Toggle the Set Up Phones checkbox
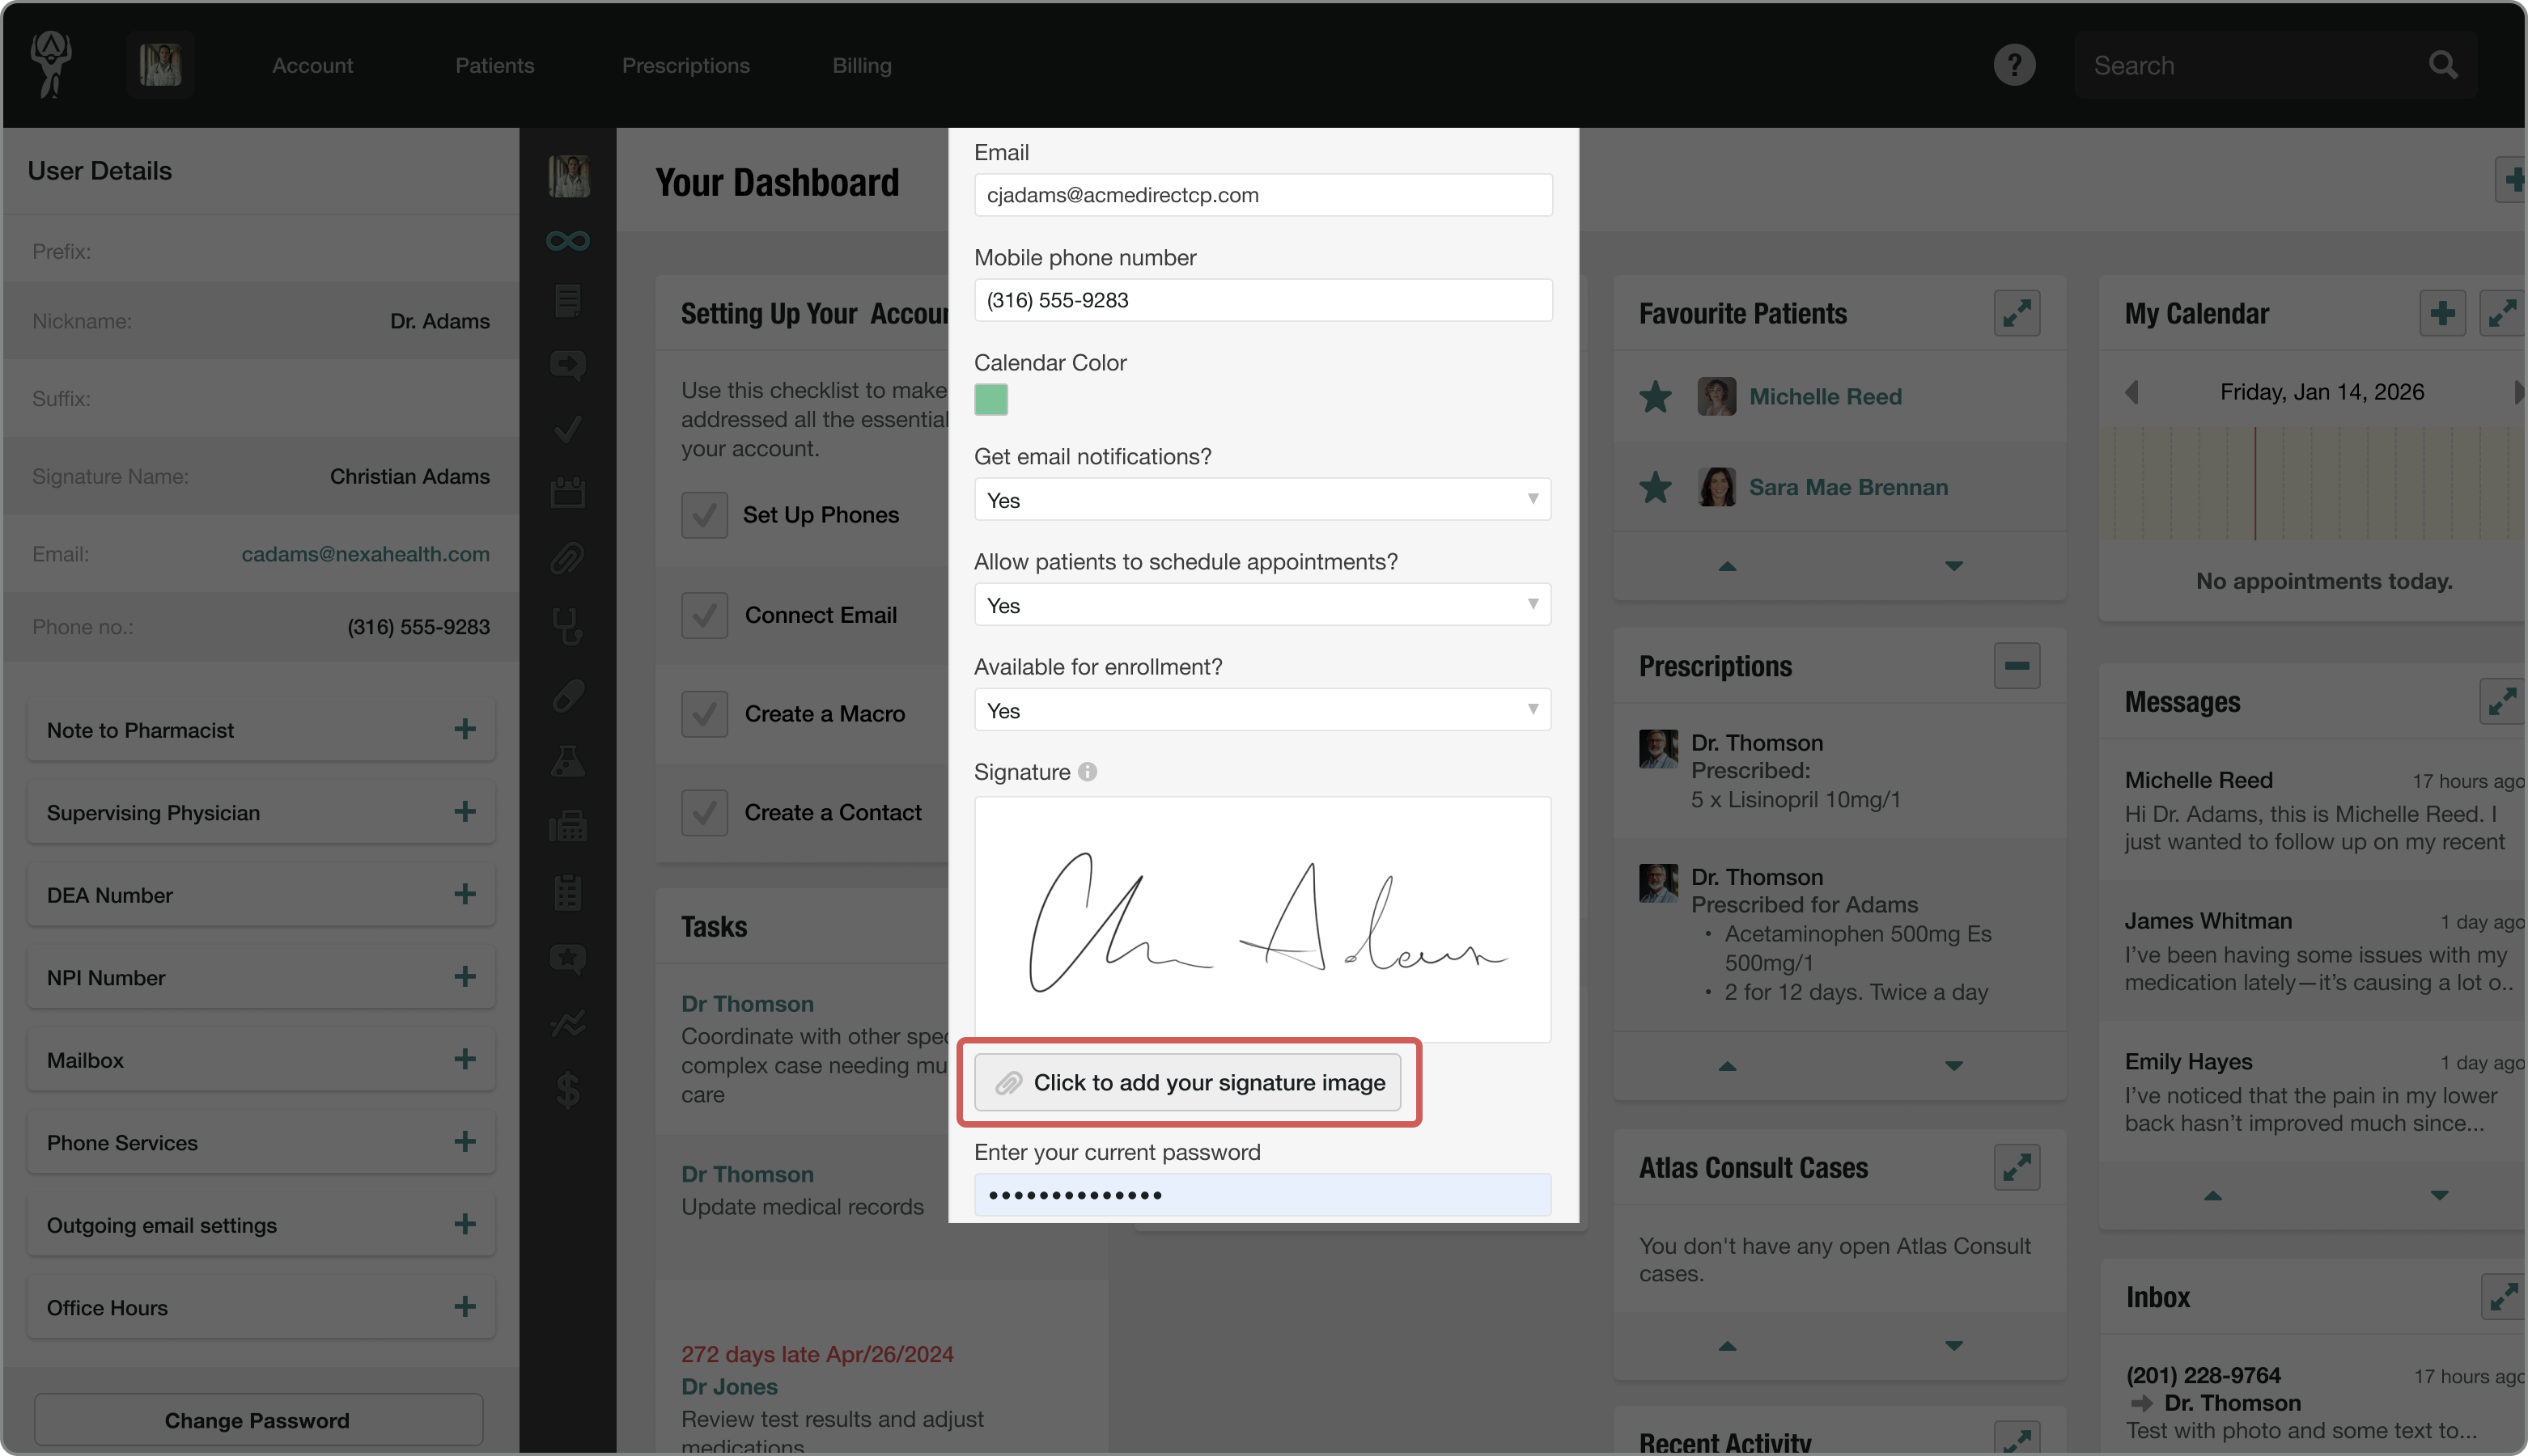The image size is (2528, 1456). tap(704, 515)
